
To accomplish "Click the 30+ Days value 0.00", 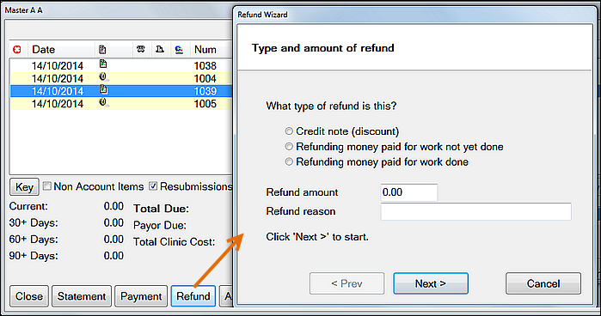I will pyautogui.click(x=113, y=222).
